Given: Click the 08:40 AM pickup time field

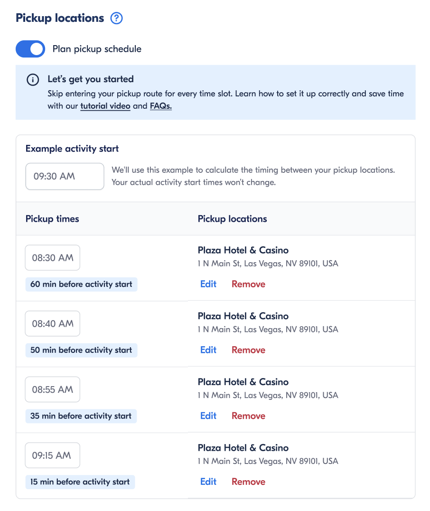Looking at the screenshot, I should (x=53, y=324).
